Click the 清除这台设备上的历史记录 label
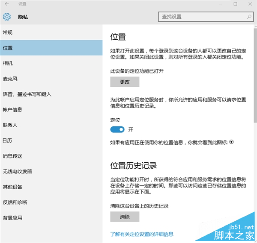This screenshot has width=257, height=243. [x=139, y=206]
